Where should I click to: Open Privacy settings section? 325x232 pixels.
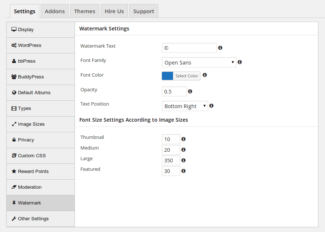41,140
